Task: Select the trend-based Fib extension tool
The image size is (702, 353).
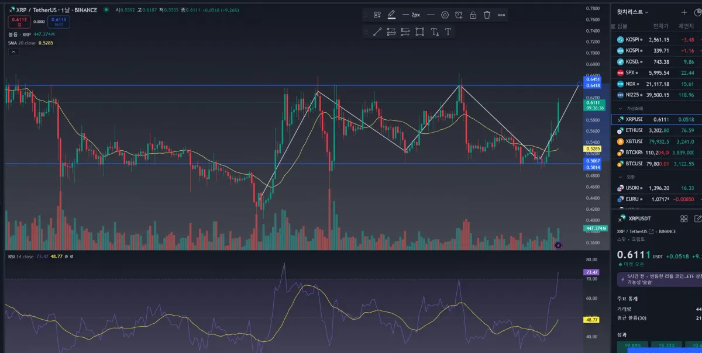Action: pyautogui.click(x=405, y=32)
